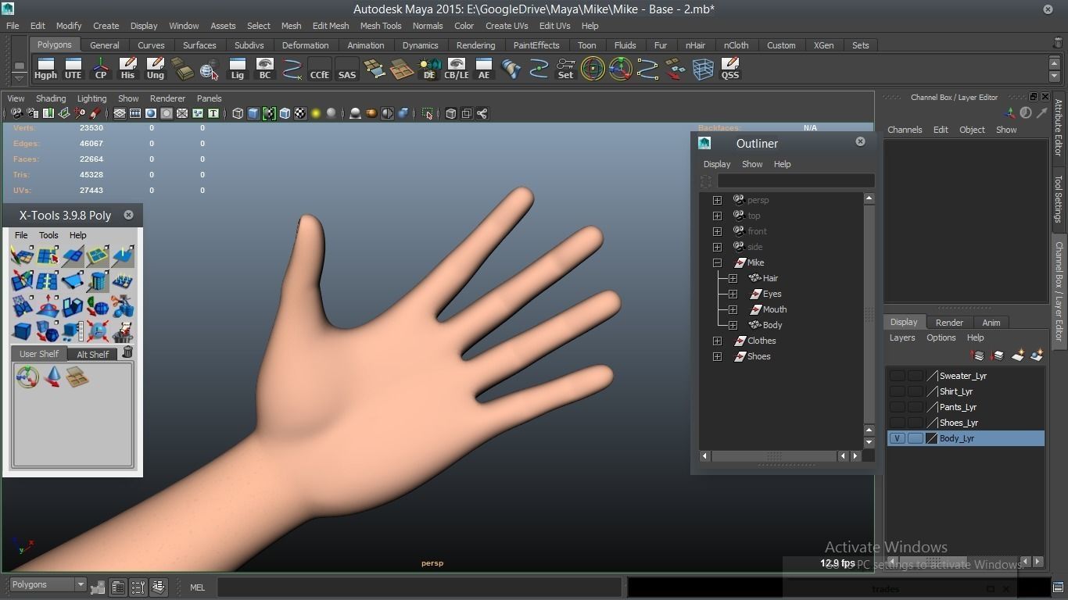Expand the Eyes node in Outliner

coord(733,294)
